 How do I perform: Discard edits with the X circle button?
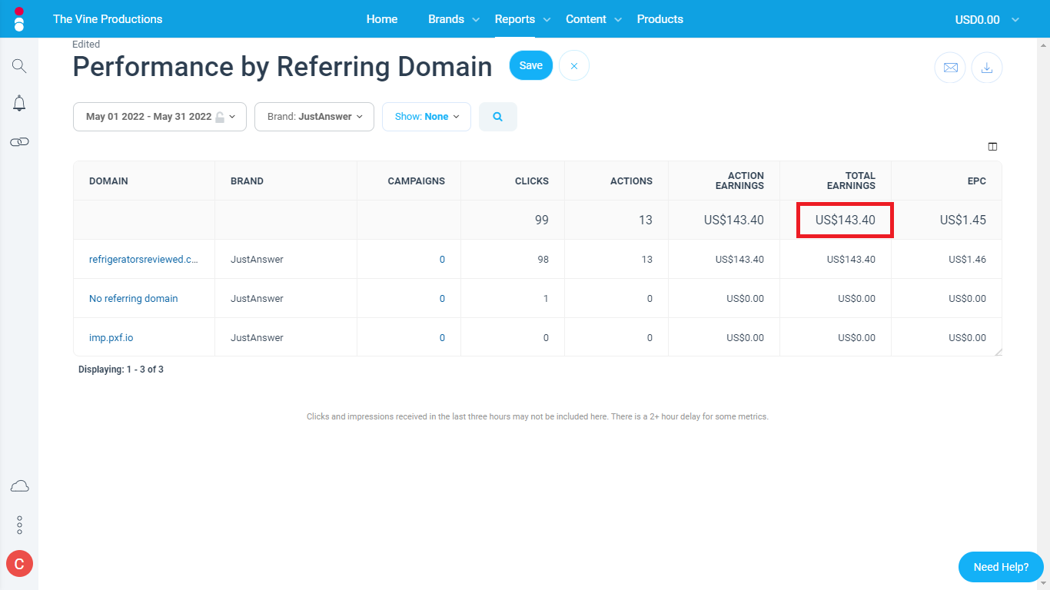click(574, 65)
